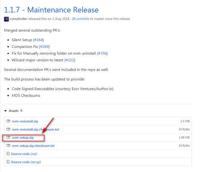This screenshot has width=220, height=172.
Task: Click the 'Wilcard major version to latest' text
Action: 37,60
